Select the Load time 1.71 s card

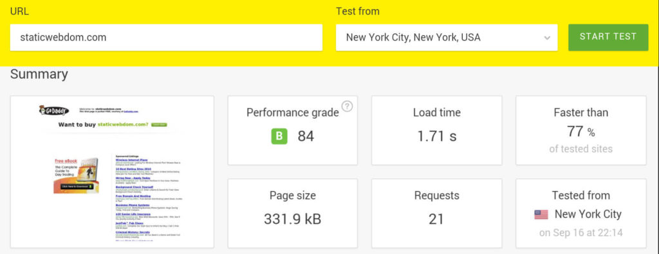pyautogui.click(x=437, y=130)
